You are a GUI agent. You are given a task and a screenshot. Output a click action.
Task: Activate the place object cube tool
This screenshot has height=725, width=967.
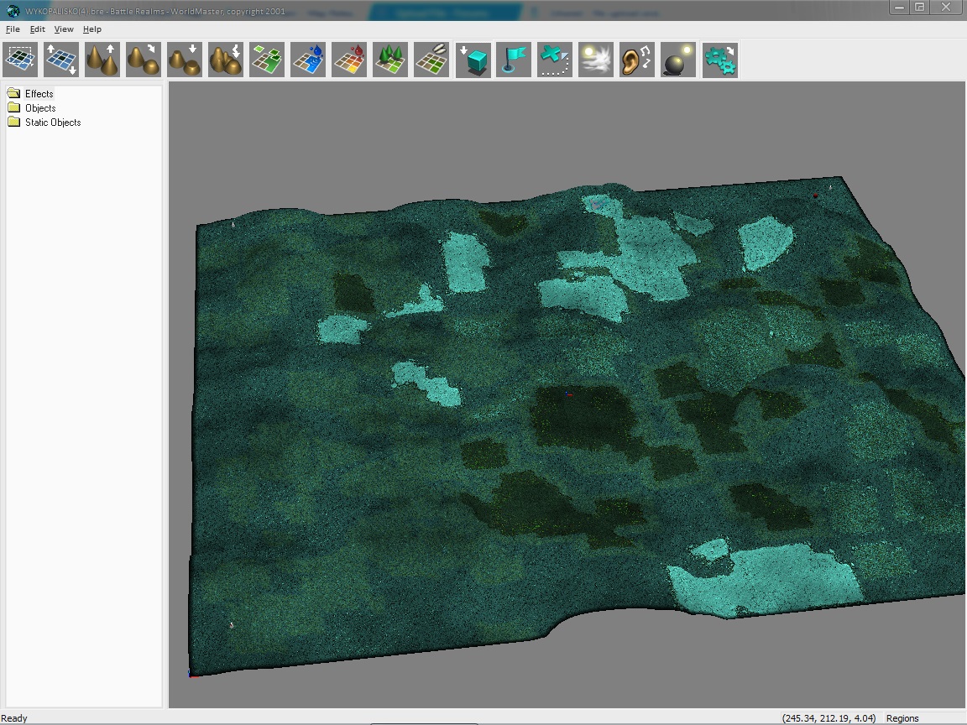click(x=473, y=60)
